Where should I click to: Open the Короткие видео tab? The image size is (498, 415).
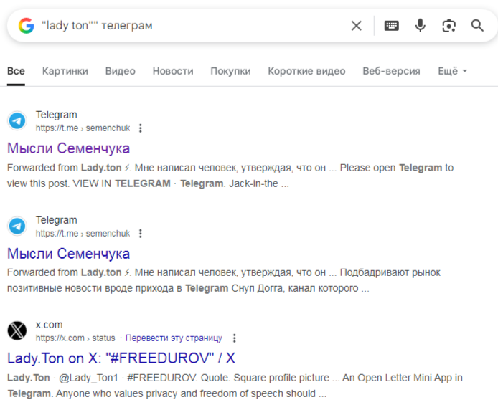point(306,71)
